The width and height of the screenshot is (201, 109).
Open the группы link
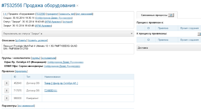pos(35,58)
